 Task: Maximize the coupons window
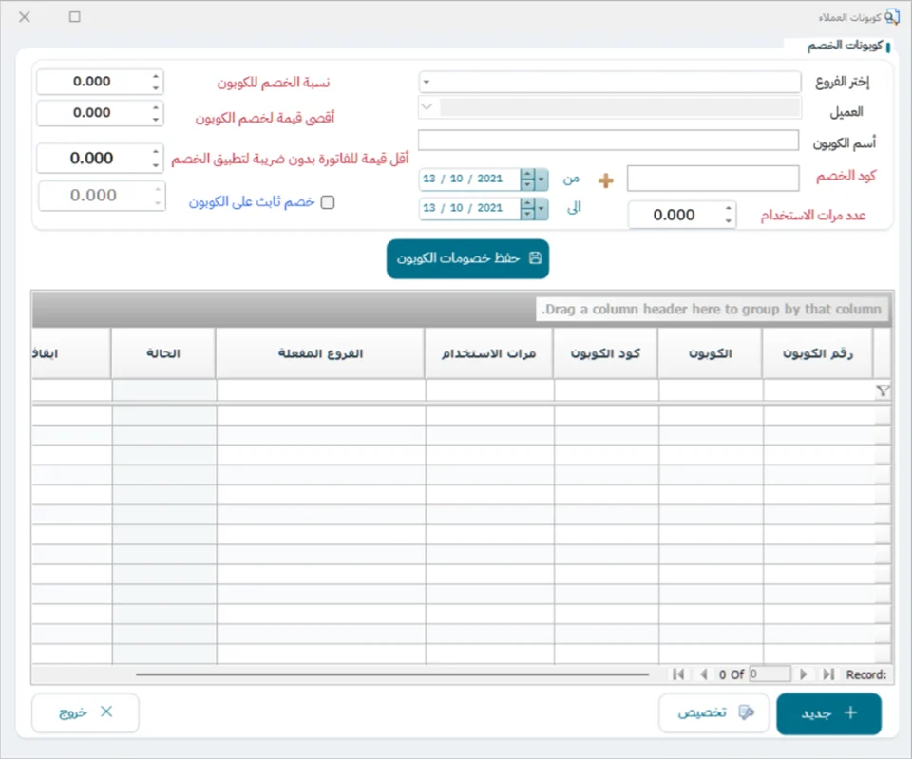(74, 17)
